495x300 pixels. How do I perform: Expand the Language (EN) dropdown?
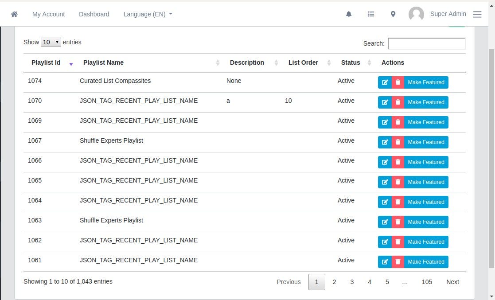tap(148, 14)
